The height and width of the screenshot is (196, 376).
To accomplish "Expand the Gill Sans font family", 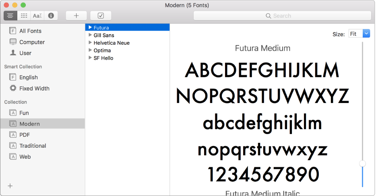I will [90, 35].
